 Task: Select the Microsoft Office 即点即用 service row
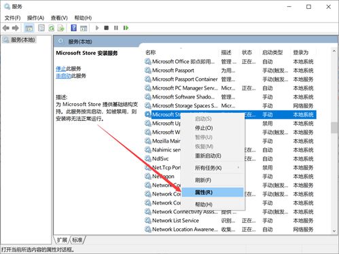pos(230,62)
